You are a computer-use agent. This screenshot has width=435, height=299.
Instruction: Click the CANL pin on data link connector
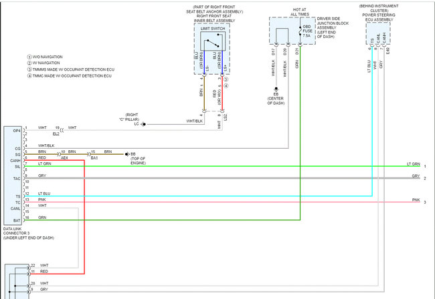15,208
